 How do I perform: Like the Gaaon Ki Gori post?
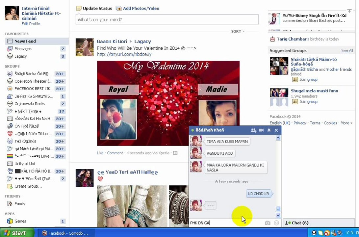pyautogui.click(x=100, y=153)
